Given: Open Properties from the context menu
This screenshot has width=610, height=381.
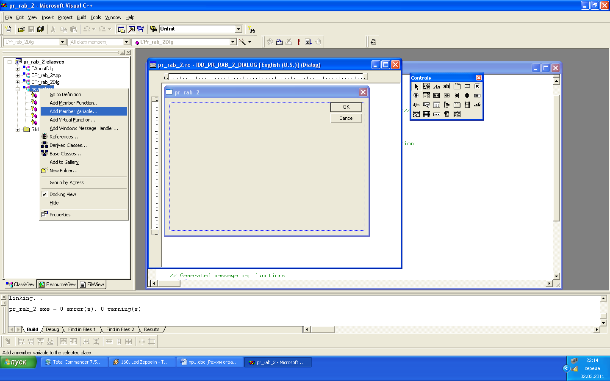Looking at the screenshot, I should [83, 215].
